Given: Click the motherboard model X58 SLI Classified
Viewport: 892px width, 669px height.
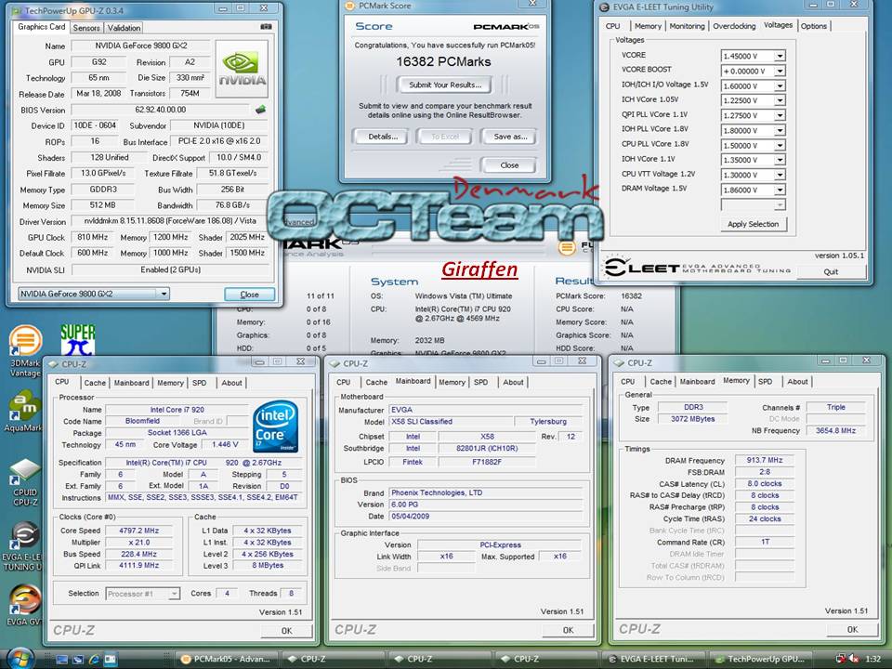Looking at the screenshot, I should pyautogui.click(x=450, y=422).
